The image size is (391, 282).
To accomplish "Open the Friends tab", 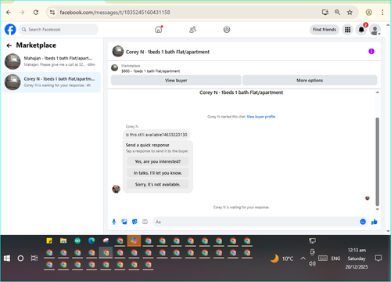I will click(x=192, y=30).
